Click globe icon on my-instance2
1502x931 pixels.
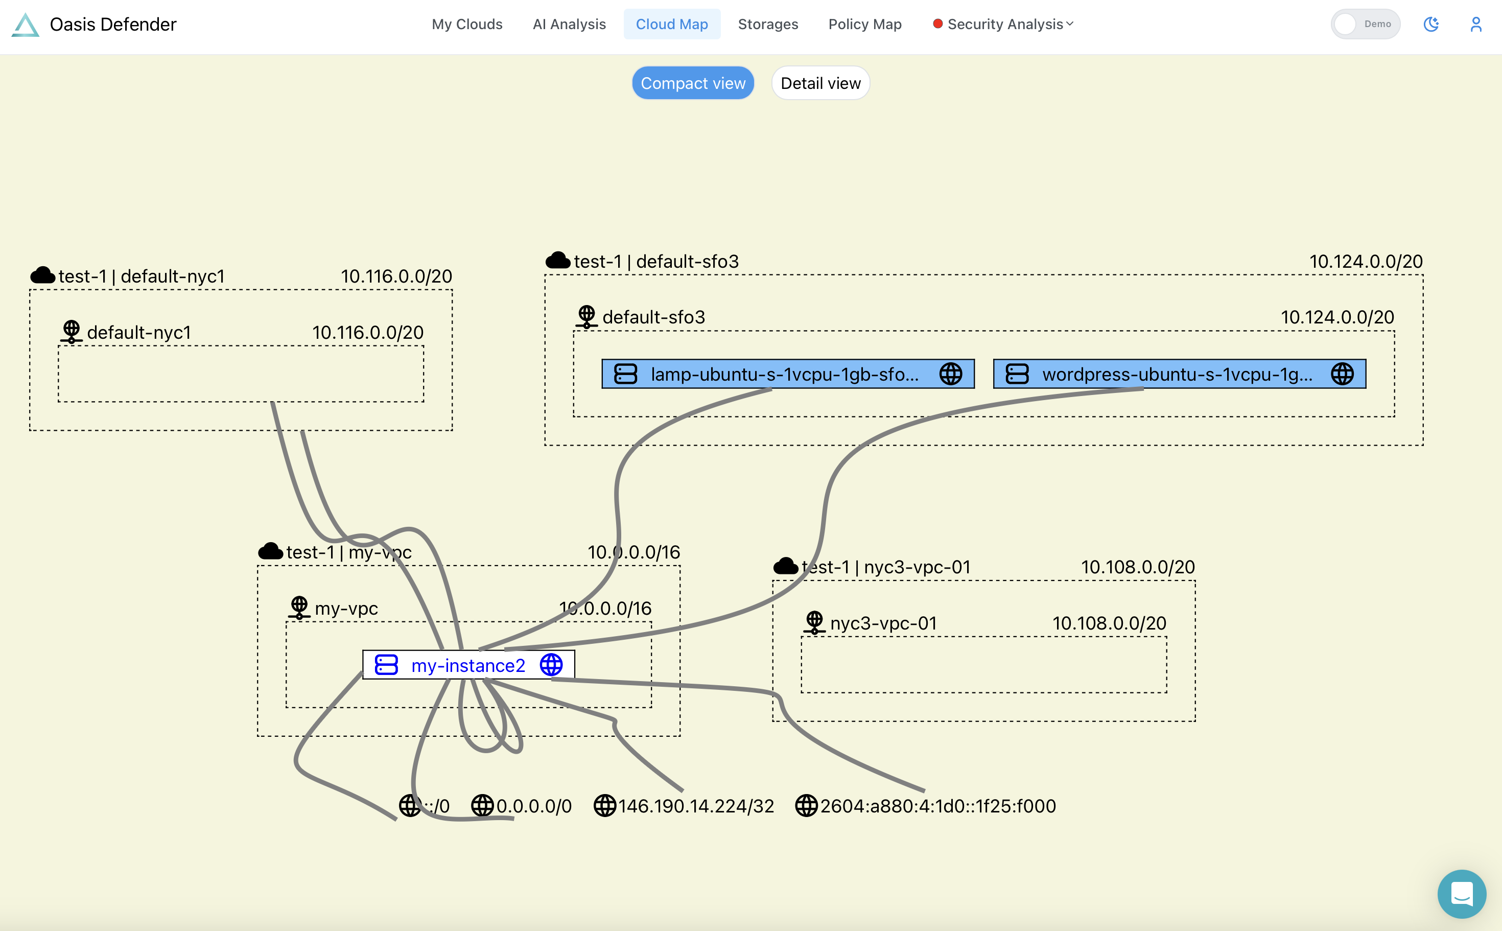pyautogui.click(x=551, y=665)
